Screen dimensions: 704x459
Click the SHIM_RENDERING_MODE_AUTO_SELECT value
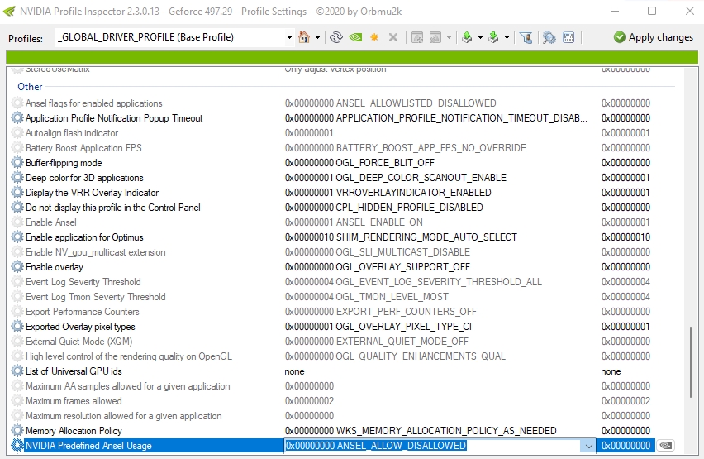[x=426, y=237]
